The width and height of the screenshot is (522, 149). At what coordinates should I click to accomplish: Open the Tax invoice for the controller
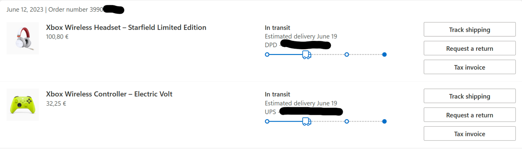tap(469, 134)
